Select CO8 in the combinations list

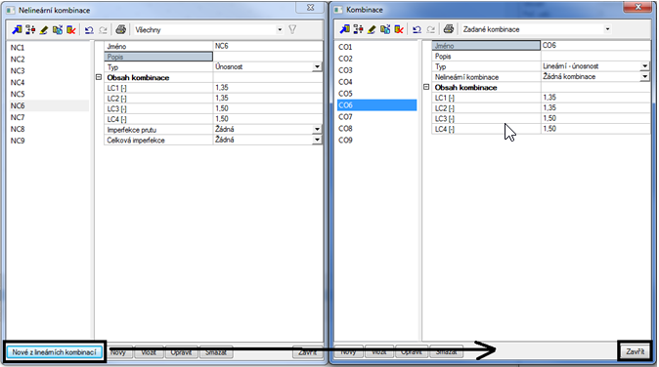pos(345,128)
